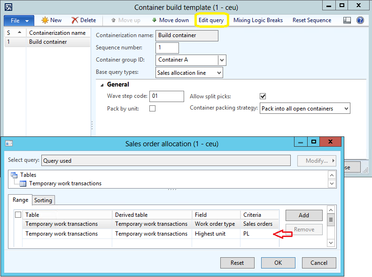372x277 pixels.
Task: Open the Container group ID dropdown
Action: point(222,60)
